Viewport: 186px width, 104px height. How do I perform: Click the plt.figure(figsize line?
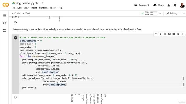pos(51,53)
